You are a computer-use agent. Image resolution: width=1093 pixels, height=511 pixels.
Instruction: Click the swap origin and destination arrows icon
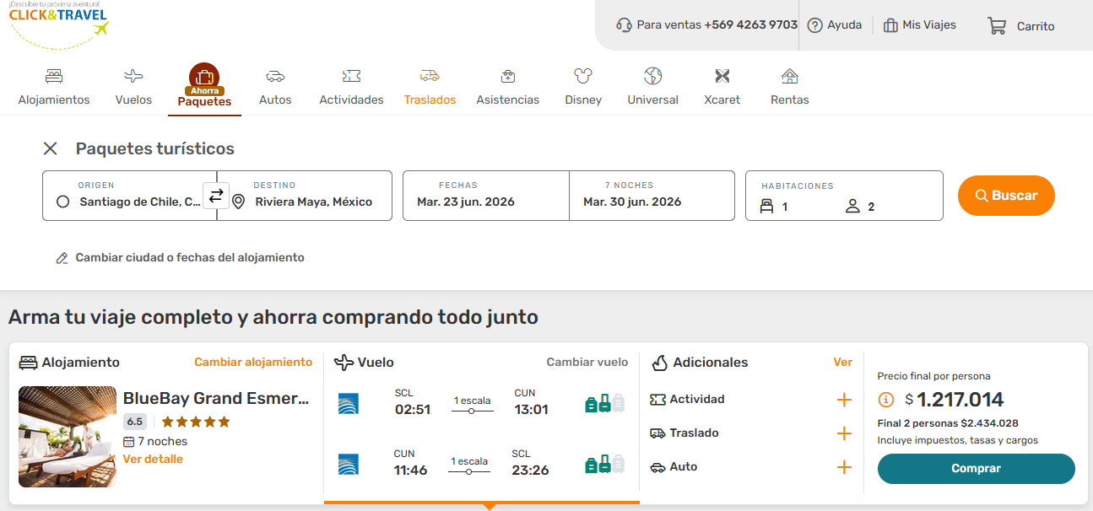pos(216,196)
